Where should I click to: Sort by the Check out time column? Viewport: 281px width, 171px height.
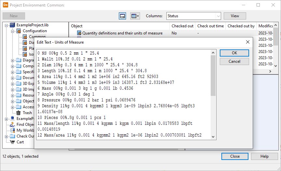tap(210, 26)
